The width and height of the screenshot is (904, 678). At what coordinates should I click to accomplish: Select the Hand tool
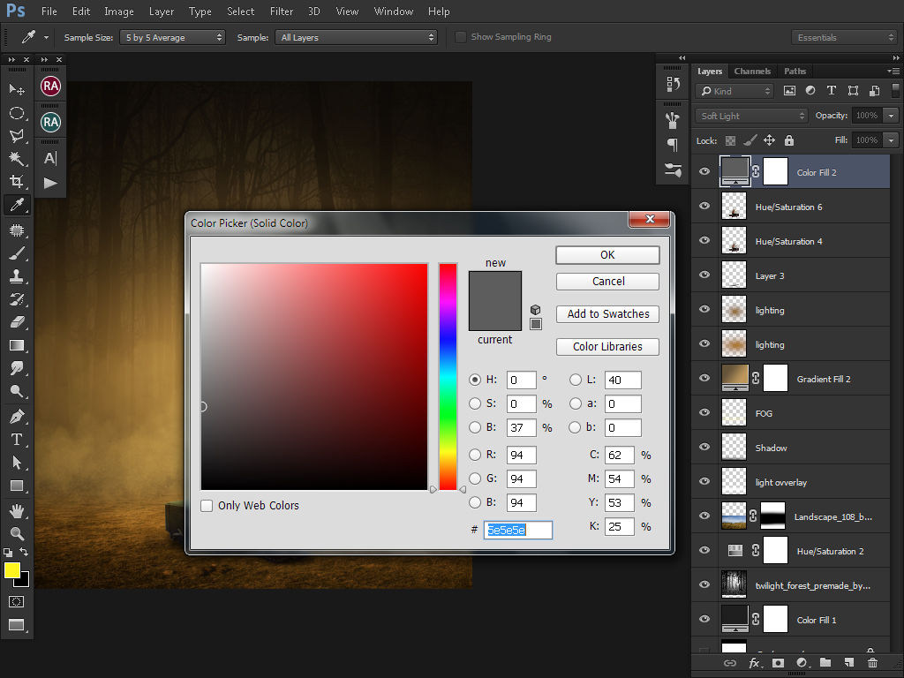pyautogui.click(x=16, y=510)
